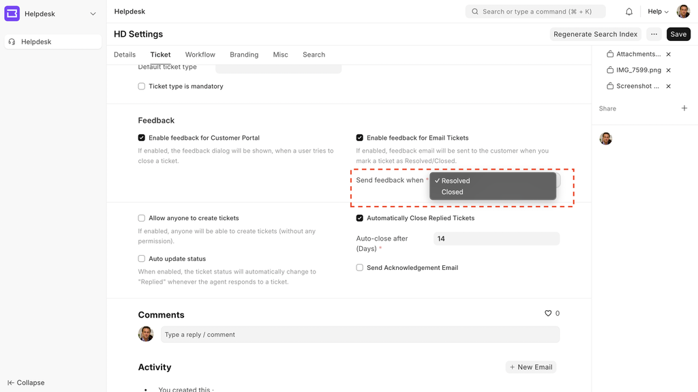Click the Auto-close after Days field
Screen dimensions: 698x392
496,239
